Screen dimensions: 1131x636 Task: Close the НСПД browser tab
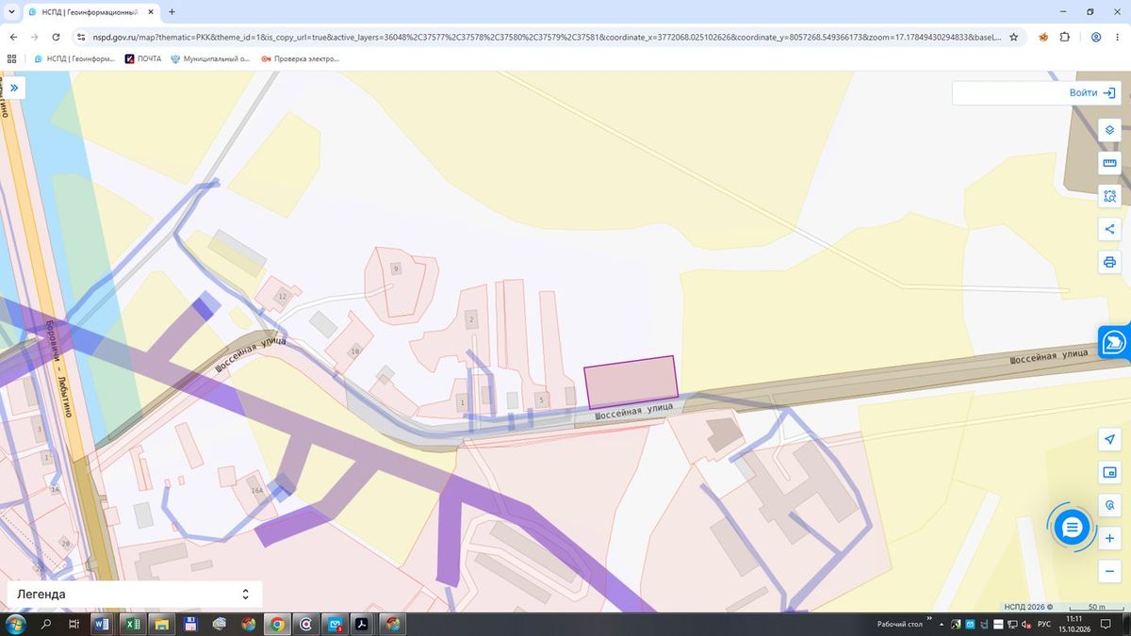150,12
